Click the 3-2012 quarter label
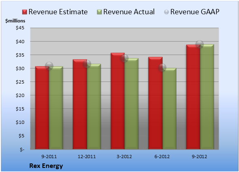The width and height of the screenshot is (239, 172). pyautogui.click(x=124, y=157)
